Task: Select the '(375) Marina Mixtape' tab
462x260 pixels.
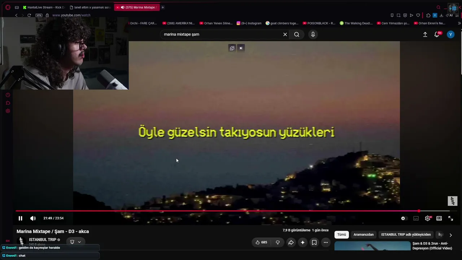Action: coord(137,7)
